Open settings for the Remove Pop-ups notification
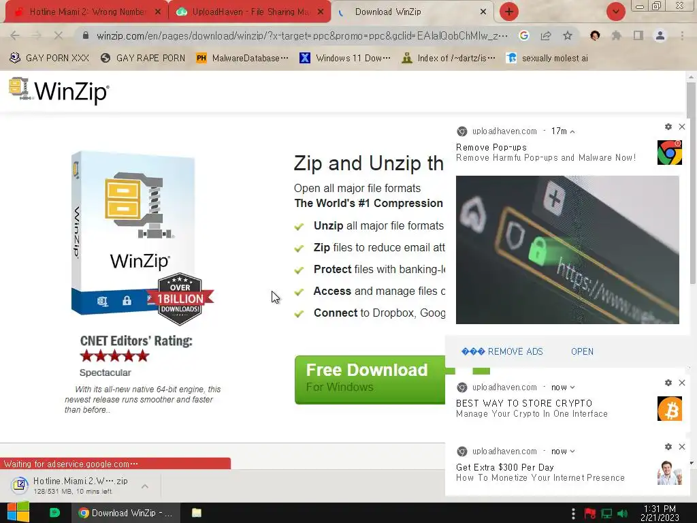Viewport: 697px width, 523px height. [x=668, y=127]
